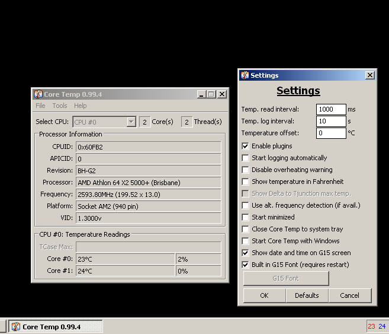The height and width of the screenshot is (334, 389).
Task: Open the Tools menu
Action: click(x=60, y=106)
